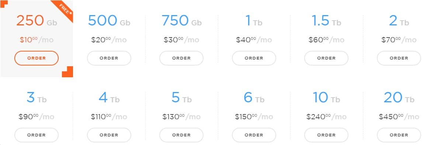Click the 10 Tb plan title

tap(326, 98)
